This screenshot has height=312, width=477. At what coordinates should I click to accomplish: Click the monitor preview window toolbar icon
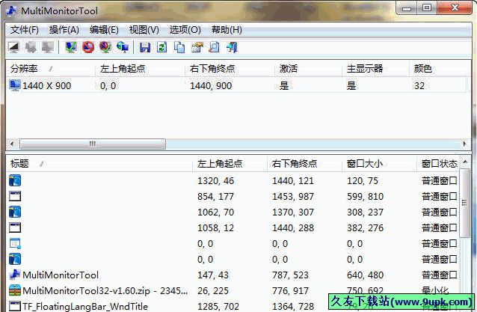pyautogui.click(x=13, y=47)
